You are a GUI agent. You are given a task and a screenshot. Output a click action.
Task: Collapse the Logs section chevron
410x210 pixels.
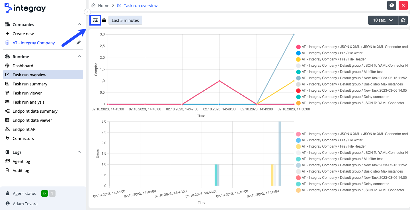pos(79,152)
